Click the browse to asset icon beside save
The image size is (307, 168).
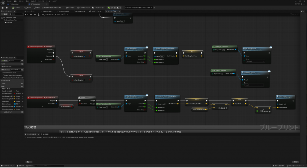click(7, 7)
